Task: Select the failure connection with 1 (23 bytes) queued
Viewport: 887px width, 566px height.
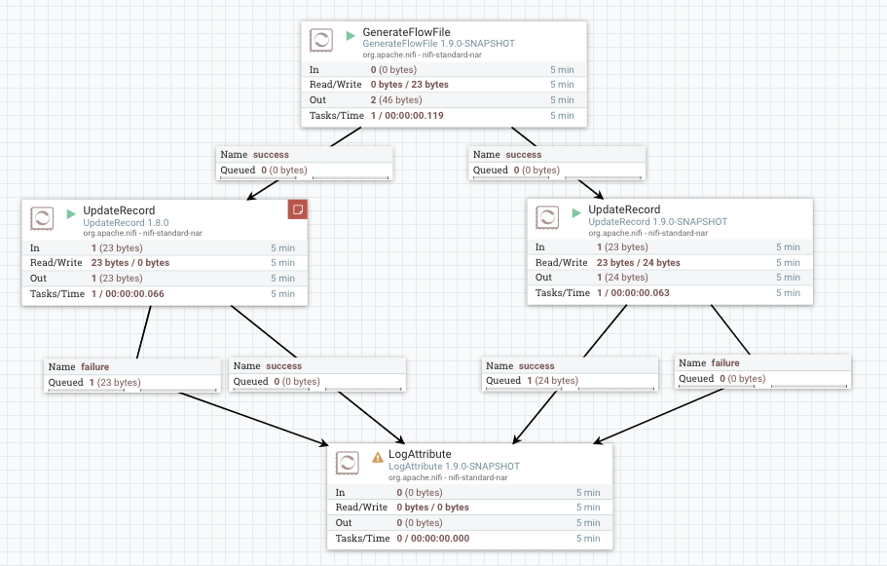Action: point(132,375)
